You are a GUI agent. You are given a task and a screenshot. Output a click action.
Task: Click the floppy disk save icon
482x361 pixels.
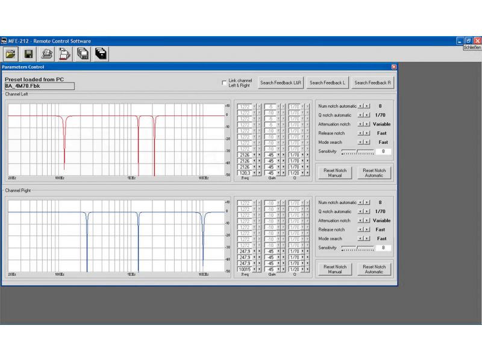[28, 54]
